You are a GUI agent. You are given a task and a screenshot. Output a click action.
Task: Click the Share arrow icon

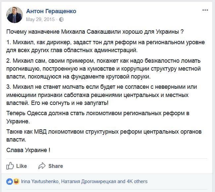pos(42,166)
